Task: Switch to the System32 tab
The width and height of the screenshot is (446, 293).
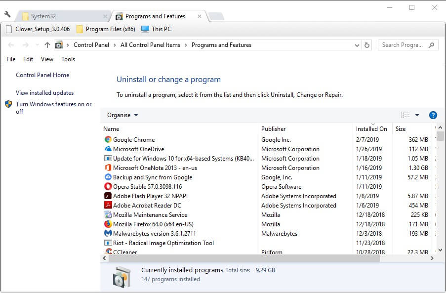Action: [62, 16]
